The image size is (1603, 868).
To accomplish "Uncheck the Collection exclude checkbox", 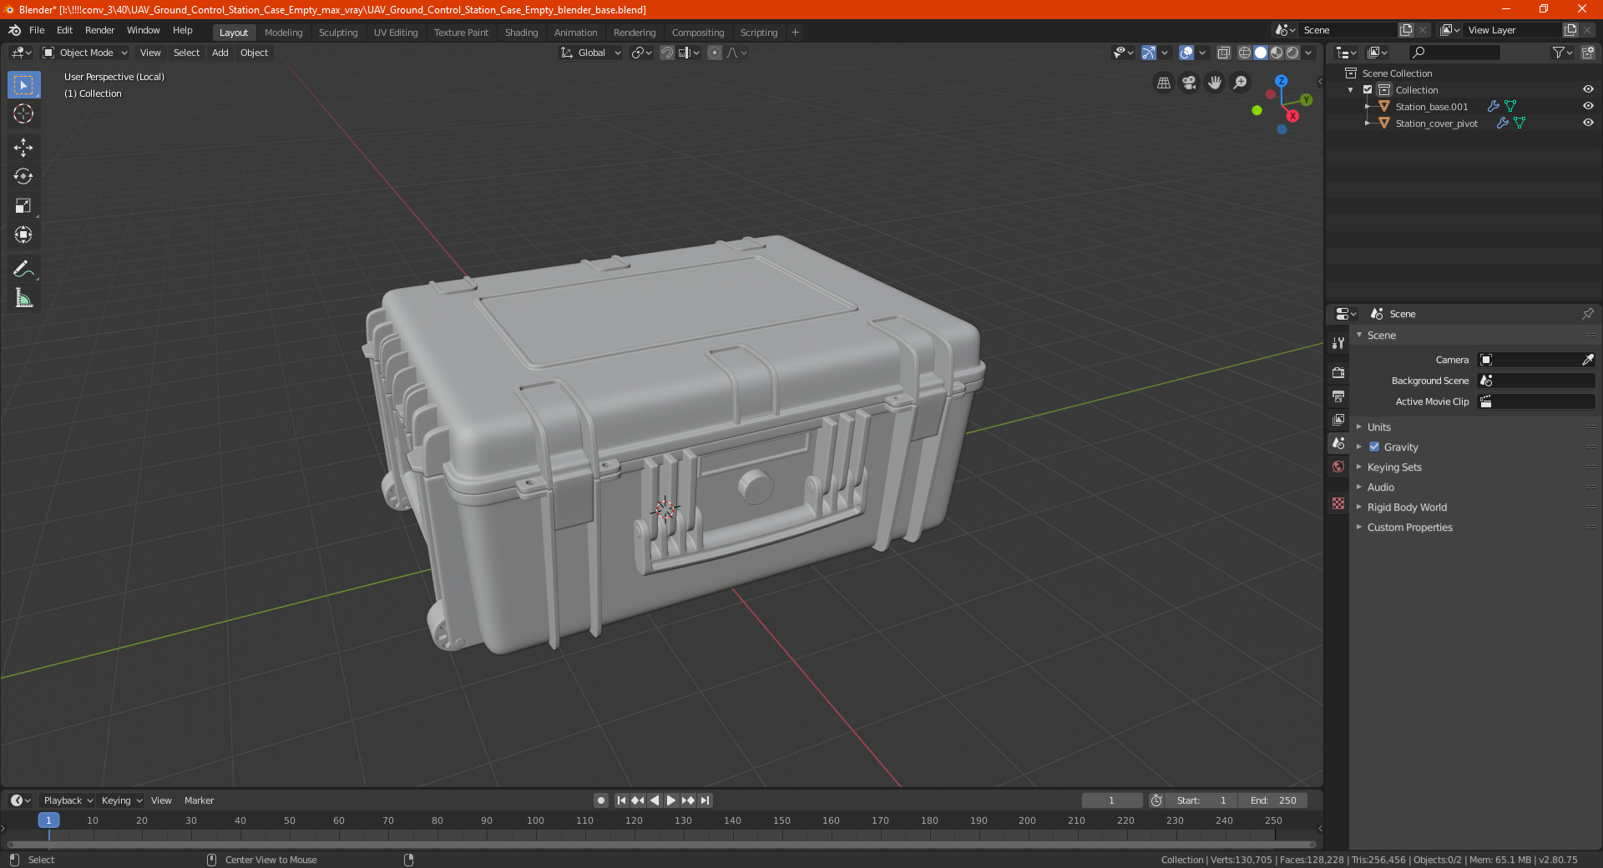I will pyautogui.click(x=1368, y=89).
